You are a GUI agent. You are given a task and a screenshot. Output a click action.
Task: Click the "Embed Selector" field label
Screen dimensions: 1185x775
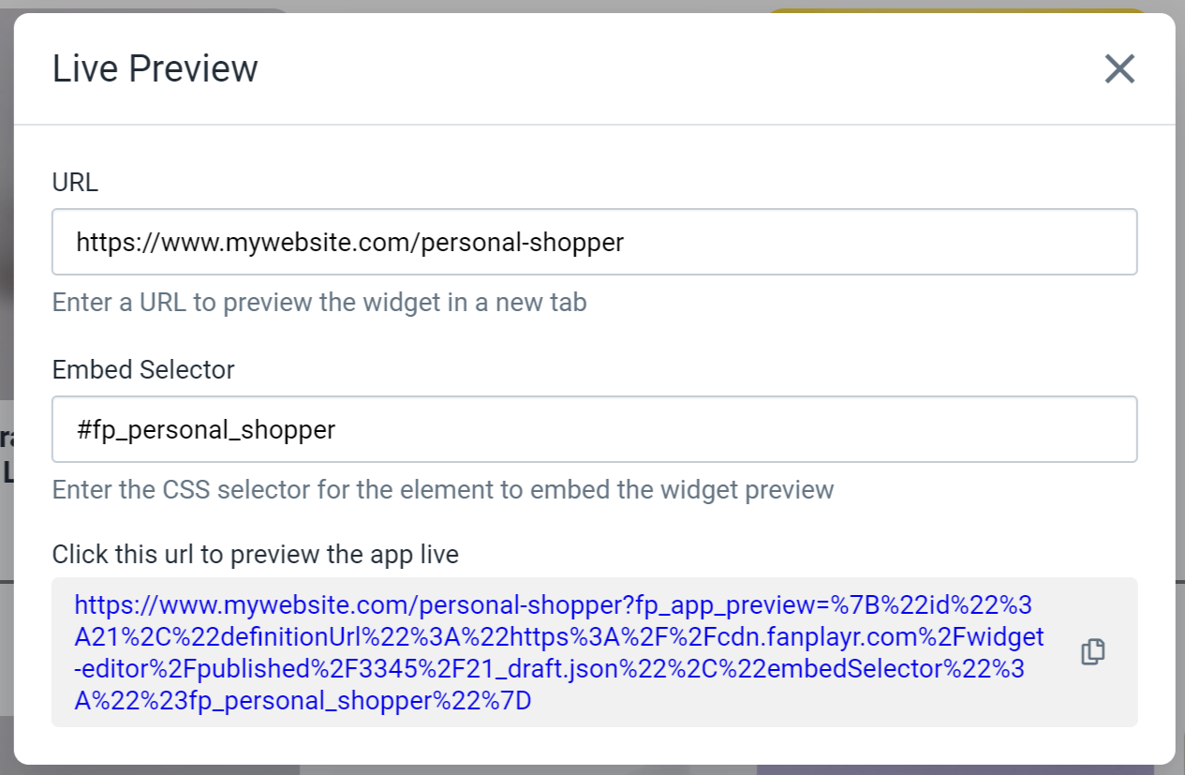pyautogui.click(x=143, y=370)
